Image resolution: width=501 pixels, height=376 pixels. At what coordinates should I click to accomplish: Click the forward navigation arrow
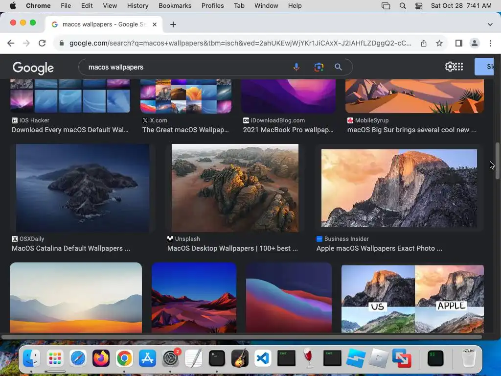(26, 43)
